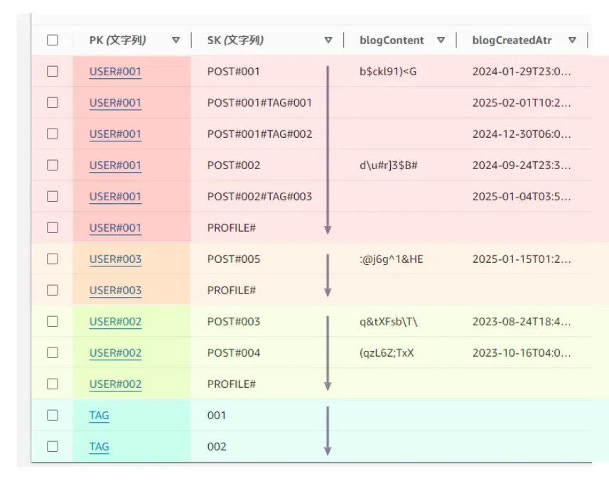Viewport: 609px width, 481px height.
Task: Select the POST#001#TAG#002 sort key cell
Action: coord(259,134)
